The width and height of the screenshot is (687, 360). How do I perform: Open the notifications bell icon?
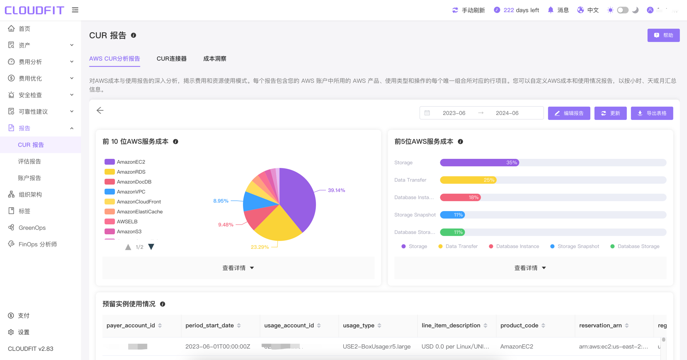click(551, 10)
